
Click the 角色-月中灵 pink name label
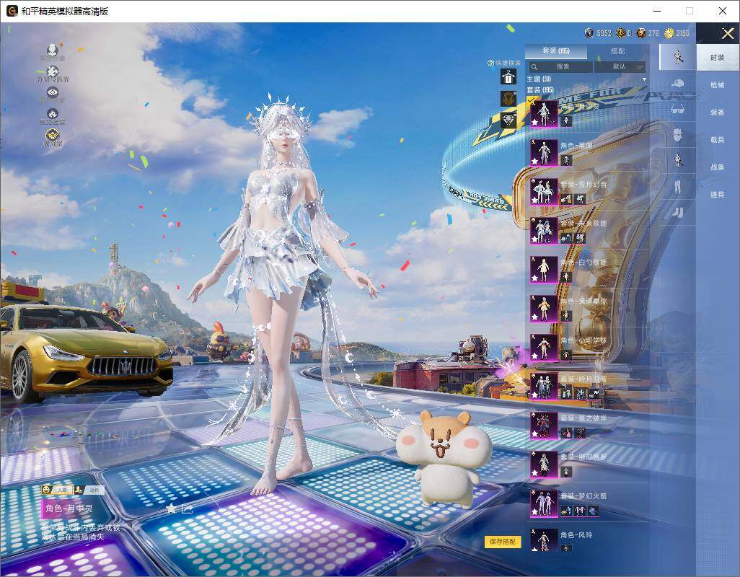point(69,508)
